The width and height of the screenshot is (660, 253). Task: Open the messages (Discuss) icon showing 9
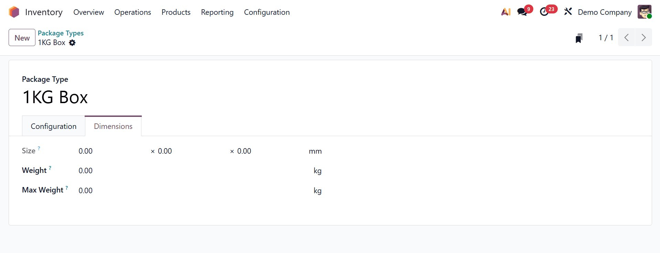point(522,11)
